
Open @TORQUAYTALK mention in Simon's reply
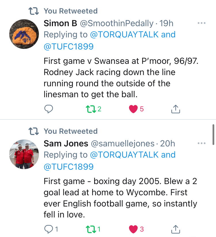click(124, 35)
